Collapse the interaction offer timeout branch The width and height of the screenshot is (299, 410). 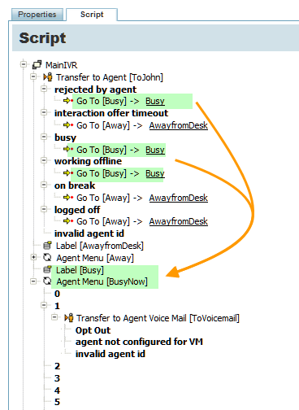pyautogui.click(x=44, y=112)
